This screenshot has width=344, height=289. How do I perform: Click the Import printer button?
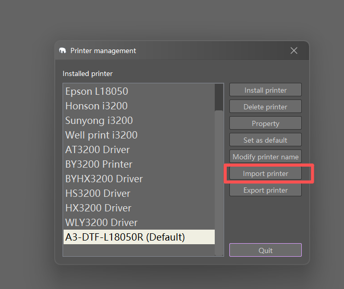[265, 173]
